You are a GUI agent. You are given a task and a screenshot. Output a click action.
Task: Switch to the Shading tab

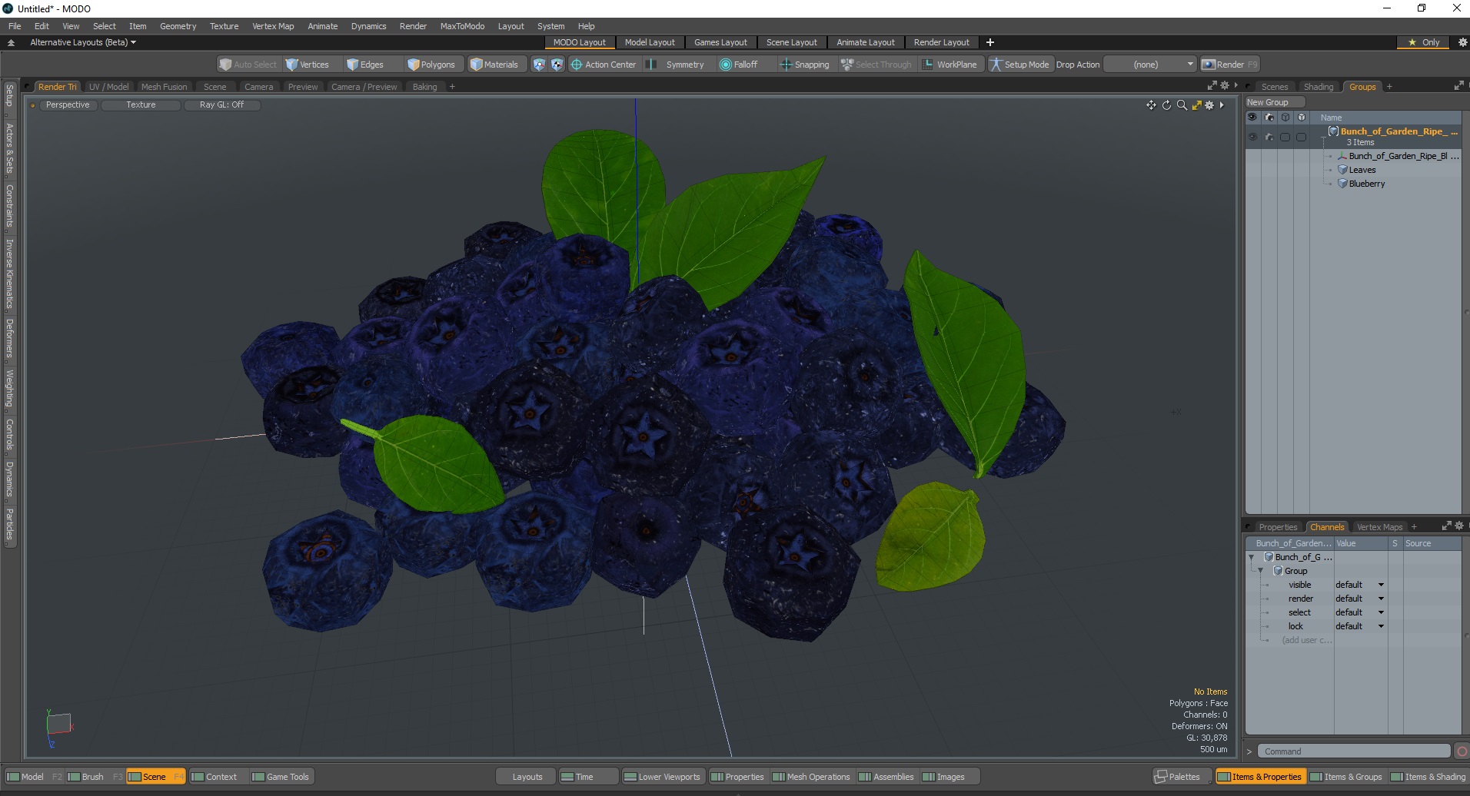tap(1319, 87)
